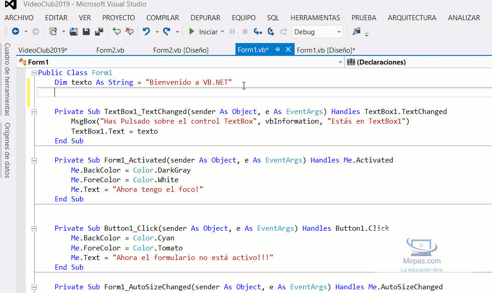Click the Color.DarkGray code line
Viewport: 492px width, 293px height.
[130, 170]
